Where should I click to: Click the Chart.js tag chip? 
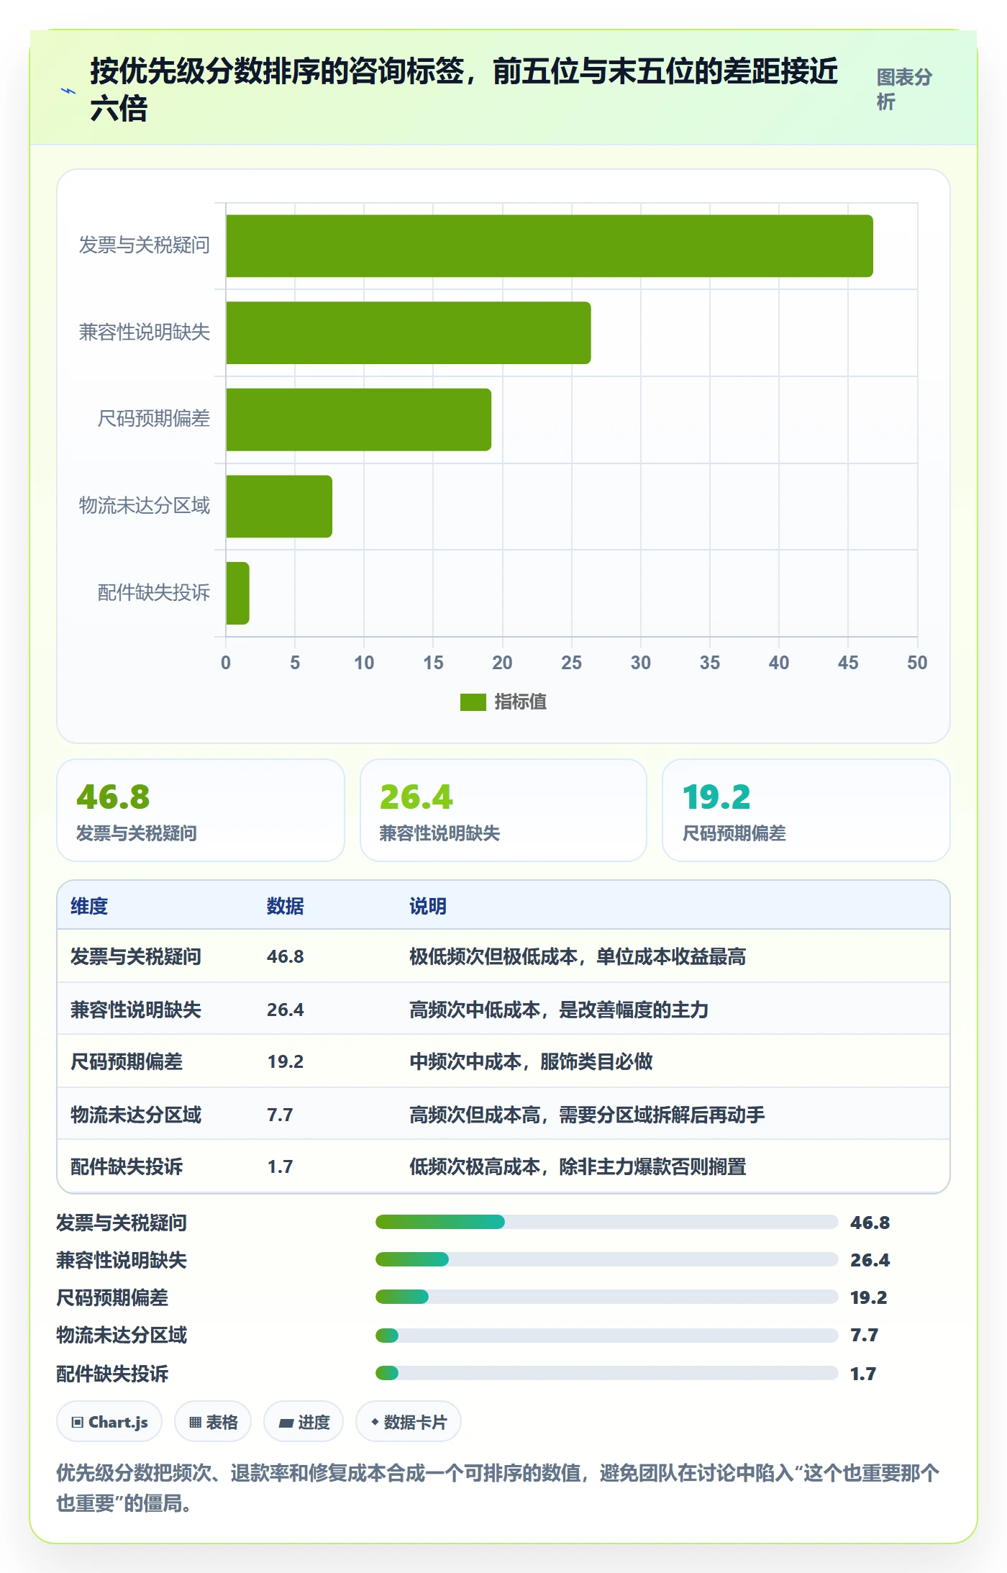(x=109, y=1421)
